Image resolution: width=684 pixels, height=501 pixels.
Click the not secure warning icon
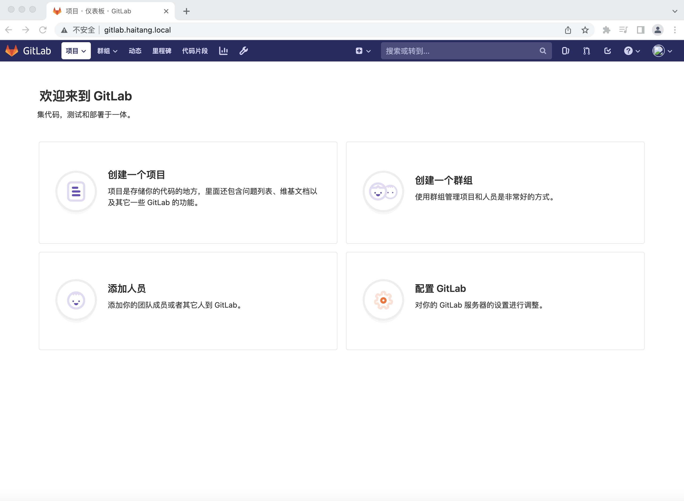(64, 30)
